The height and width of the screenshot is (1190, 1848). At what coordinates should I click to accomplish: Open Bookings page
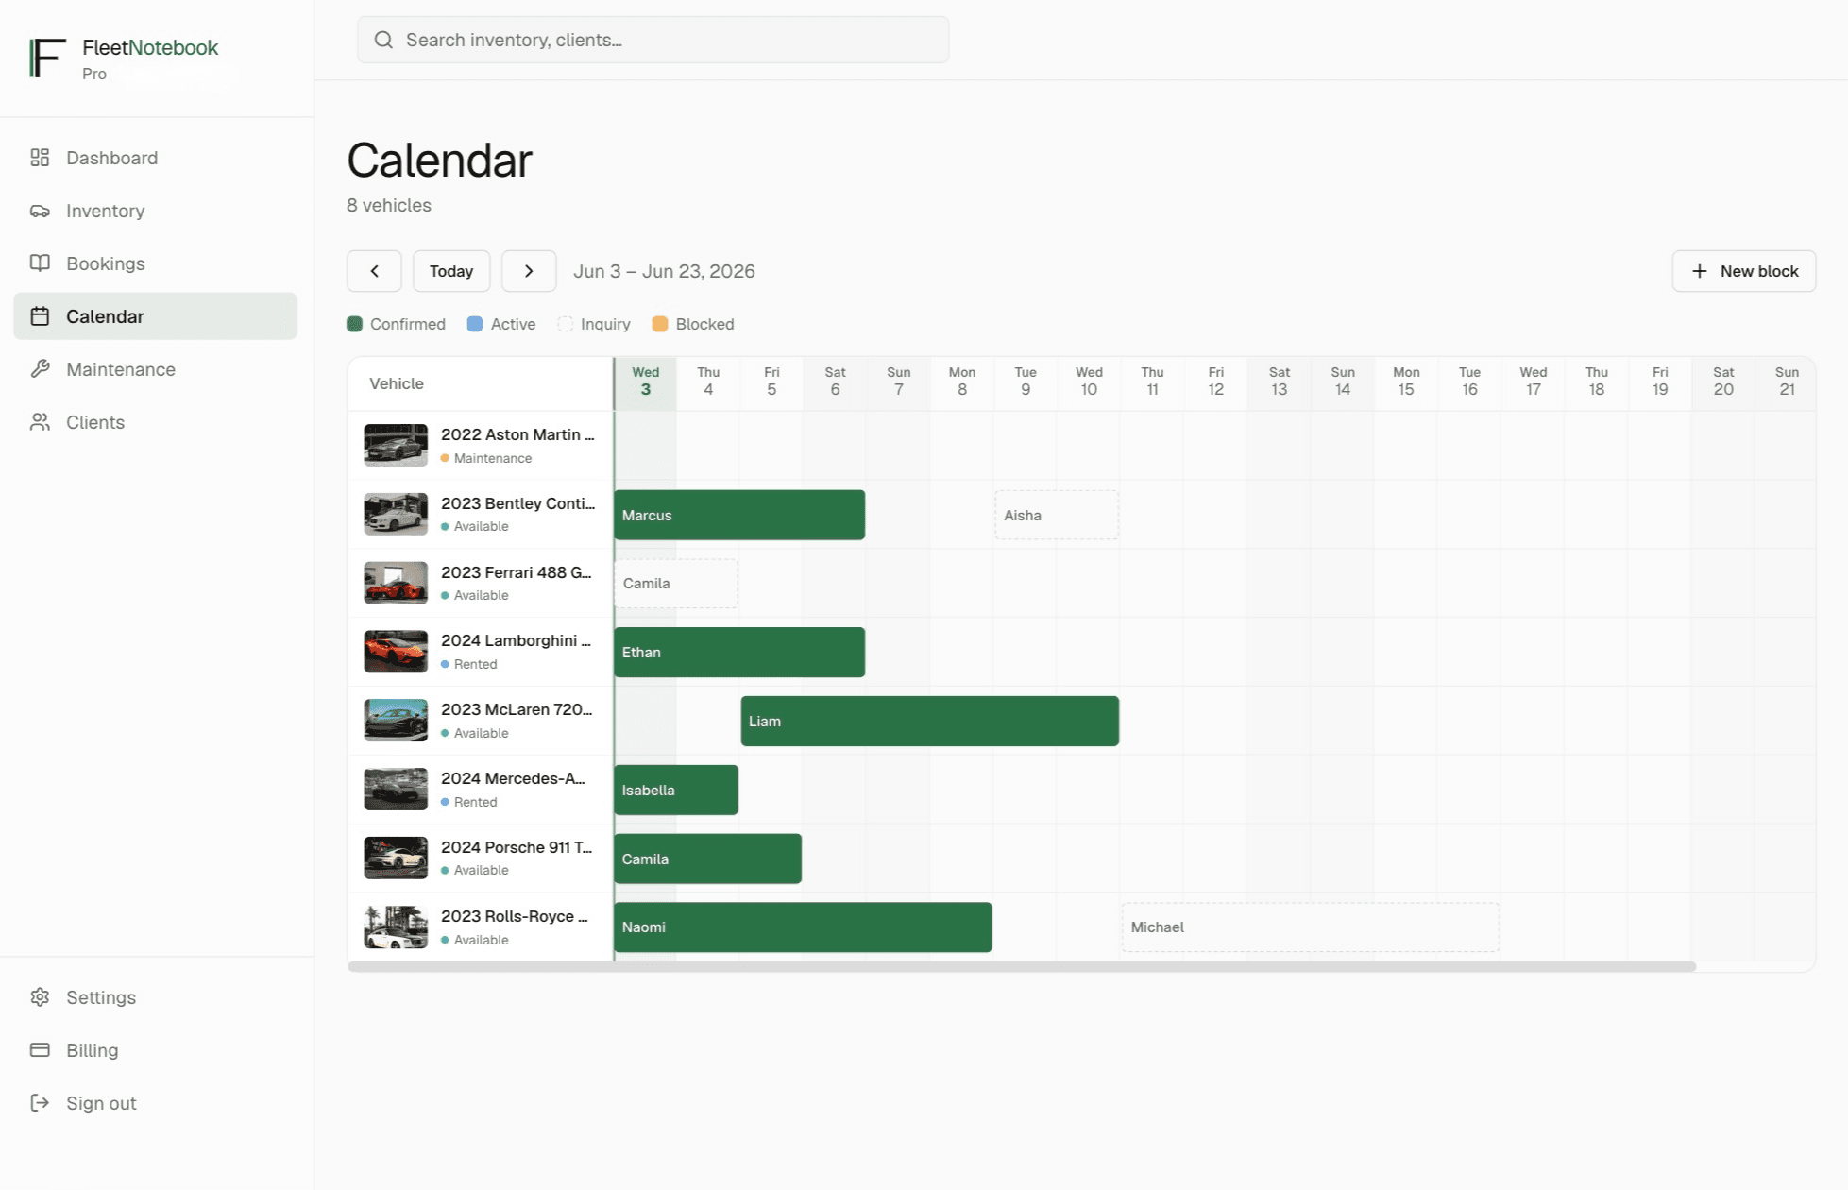pyautogui.click(x=155, y=263)
